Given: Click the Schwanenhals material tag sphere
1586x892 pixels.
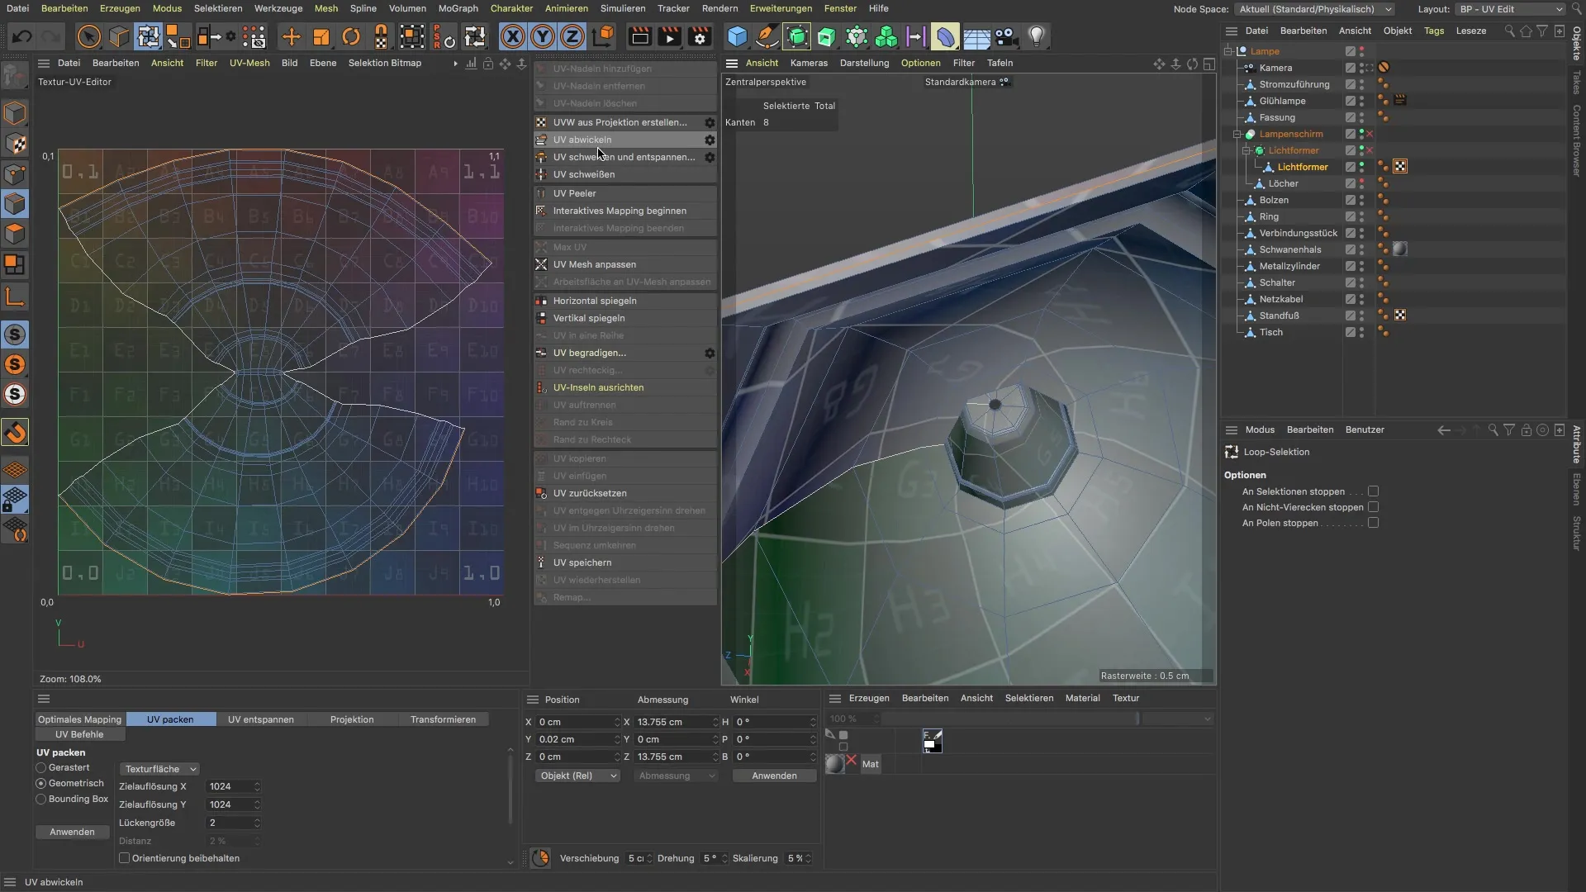Looking at the screenshot, I should [1400, 249].
